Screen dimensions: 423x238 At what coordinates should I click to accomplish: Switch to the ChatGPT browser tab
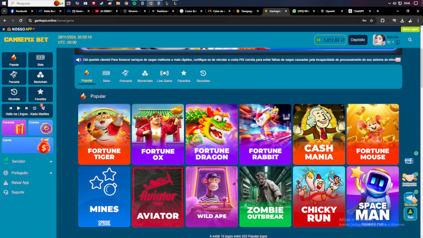tap(358, 11)
